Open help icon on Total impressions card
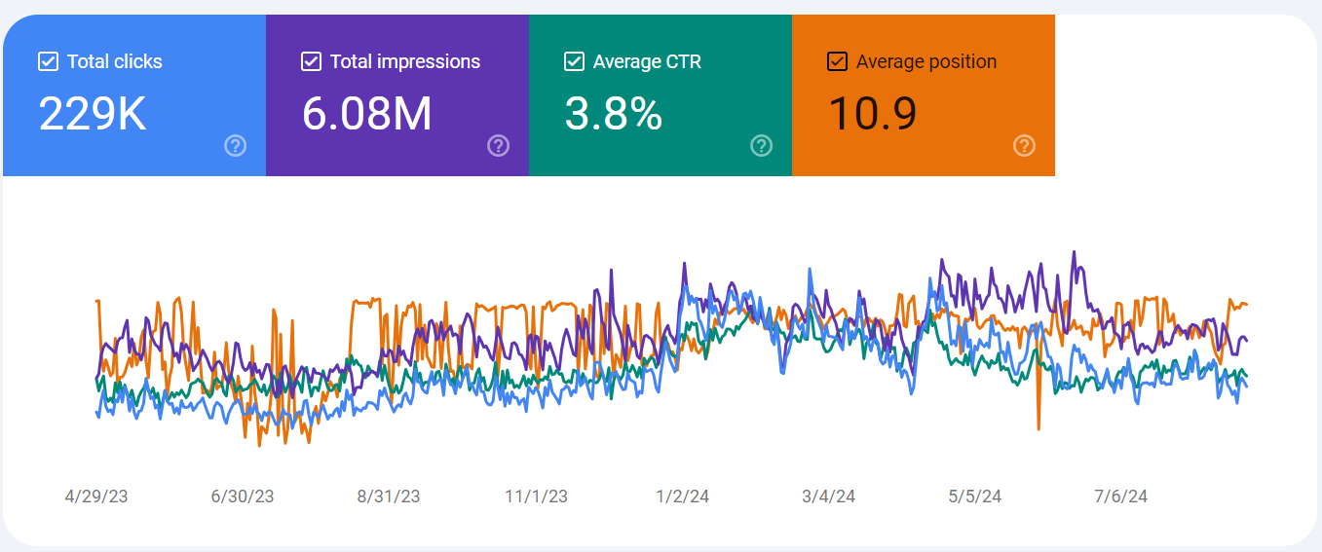This screenshot has height=552, width=1322. pos(499,146)
